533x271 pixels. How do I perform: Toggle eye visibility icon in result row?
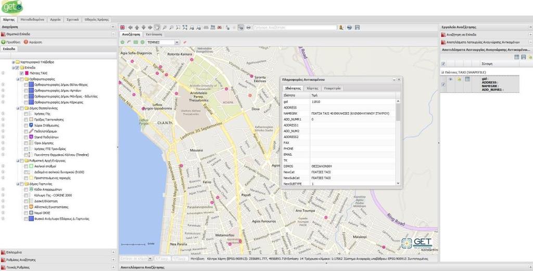(451, 79)
